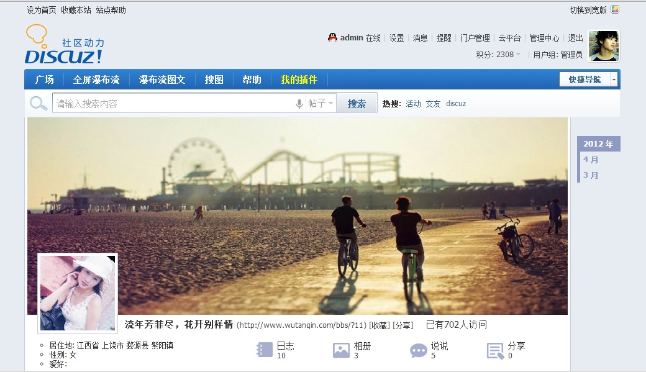The image size is (646, 372).
Task: Click the 性别: 女 row
Action: (x=63, y=355)
